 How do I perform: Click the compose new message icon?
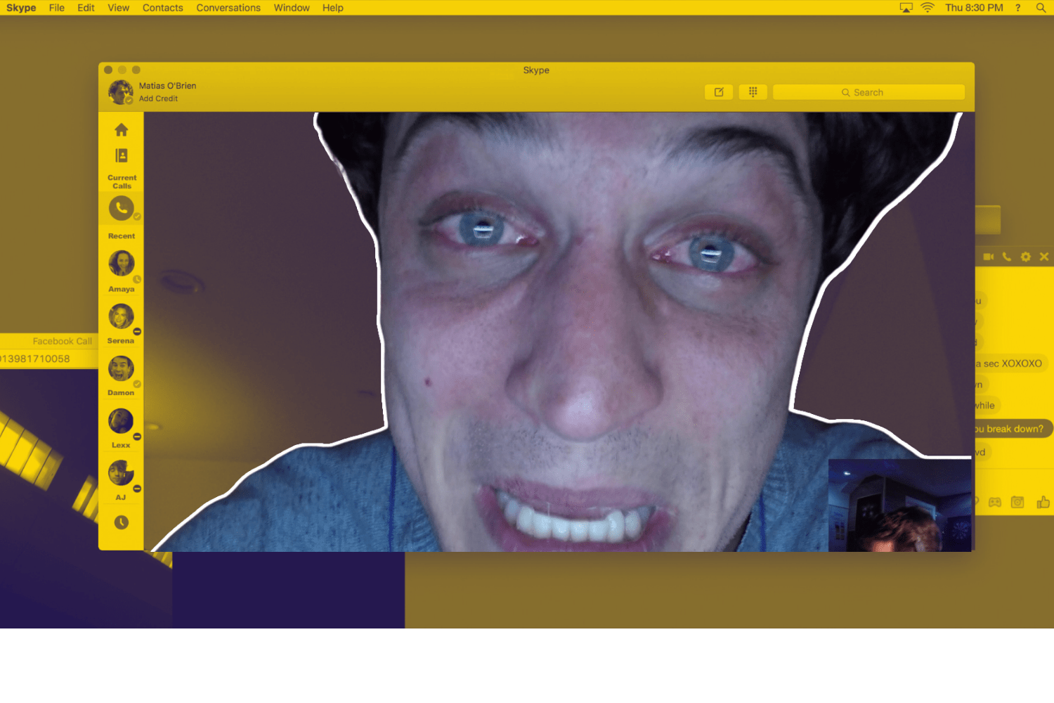click(719, 92)
